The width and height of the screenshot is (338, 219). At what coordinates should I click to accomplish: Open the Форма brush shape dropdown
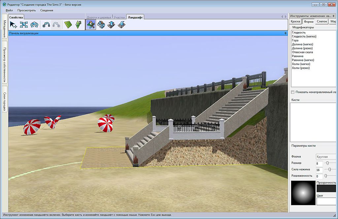pyautogui.click(x=325, y=157)
